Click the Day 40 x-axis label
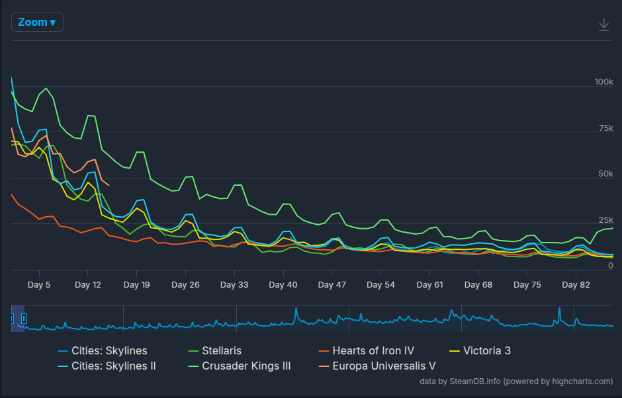 click(283, 285)
